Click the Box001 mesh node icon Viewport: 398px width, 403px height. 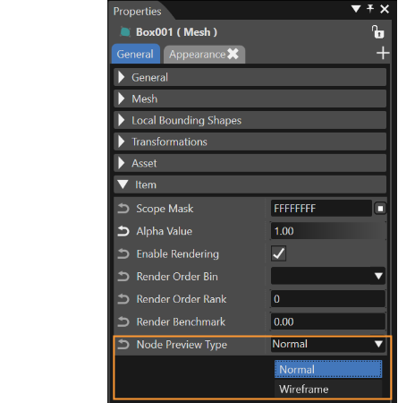click(125, 32)
